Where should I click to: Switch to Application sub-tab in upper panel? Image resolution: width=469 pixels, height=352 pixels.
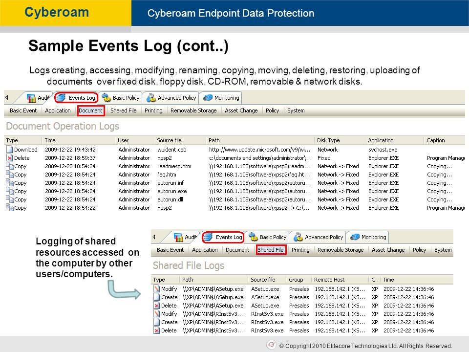coord(58,110)
